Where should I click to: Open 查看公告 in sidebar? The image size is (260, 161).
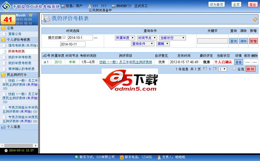coord(15,34)
